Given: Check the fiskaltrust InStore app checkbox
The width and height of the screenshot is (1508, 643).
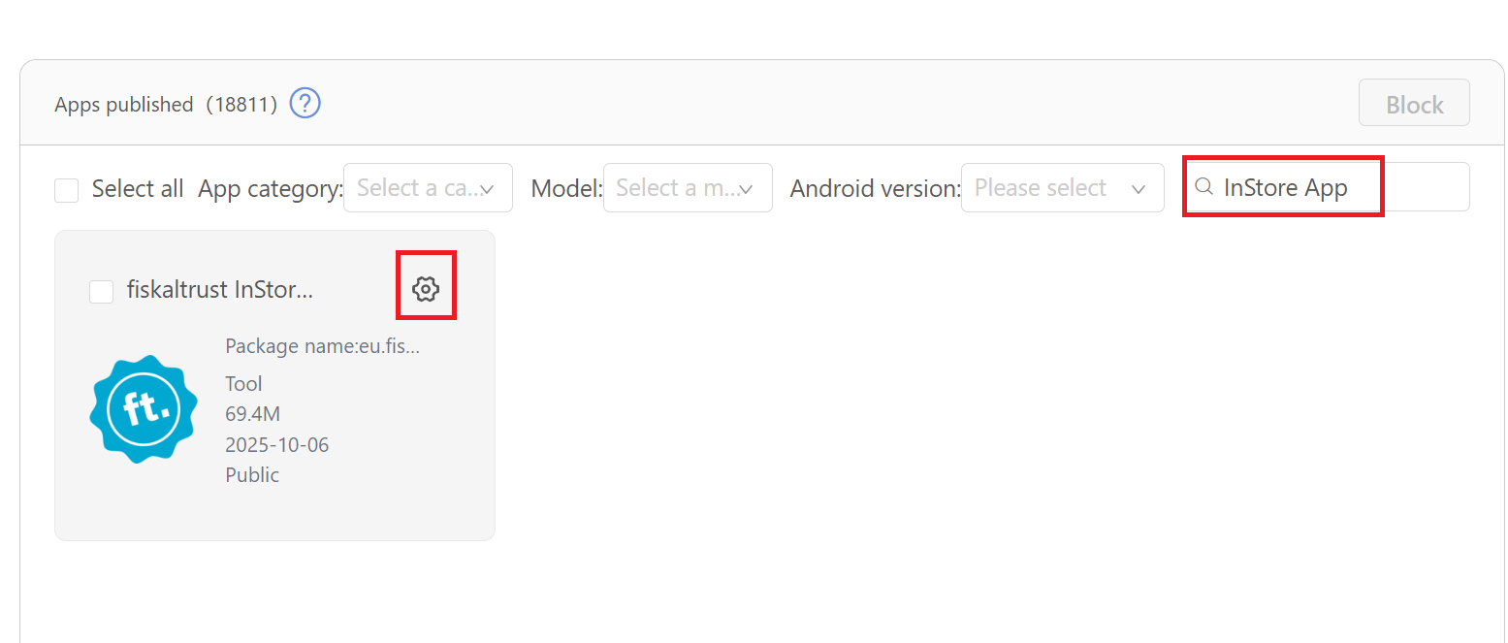Looking at the screenshot, I should [x=101, y=291].
